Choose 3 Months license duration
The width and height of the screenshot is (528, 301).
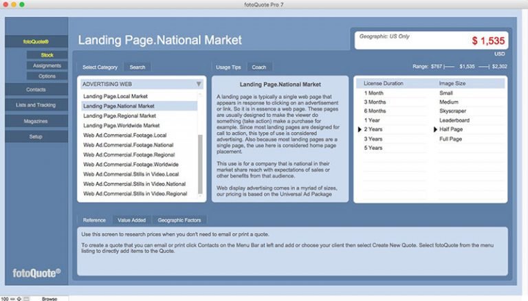point(375,102)
